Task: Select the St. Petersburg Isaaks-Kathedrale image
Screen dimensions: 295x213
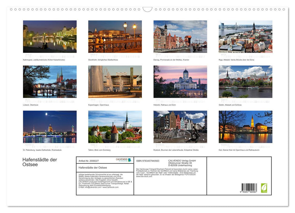Action: click(x=50, y=127)
